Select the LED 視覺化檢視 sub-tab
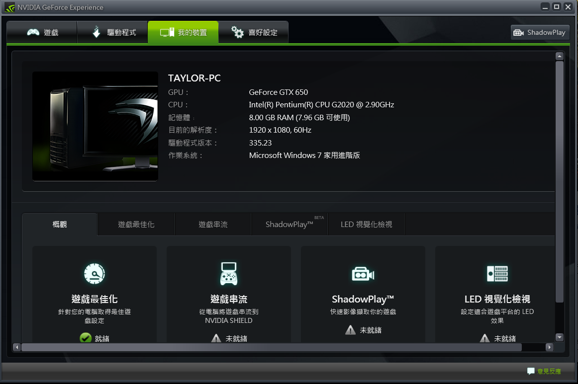Viewport: 578px width, 384px height. point(366,224)
